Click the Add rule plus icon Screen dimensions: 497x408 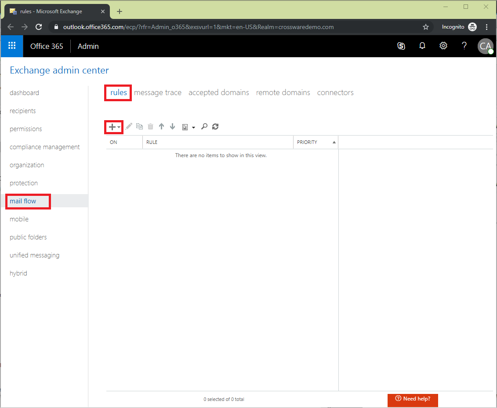(111, 127)
